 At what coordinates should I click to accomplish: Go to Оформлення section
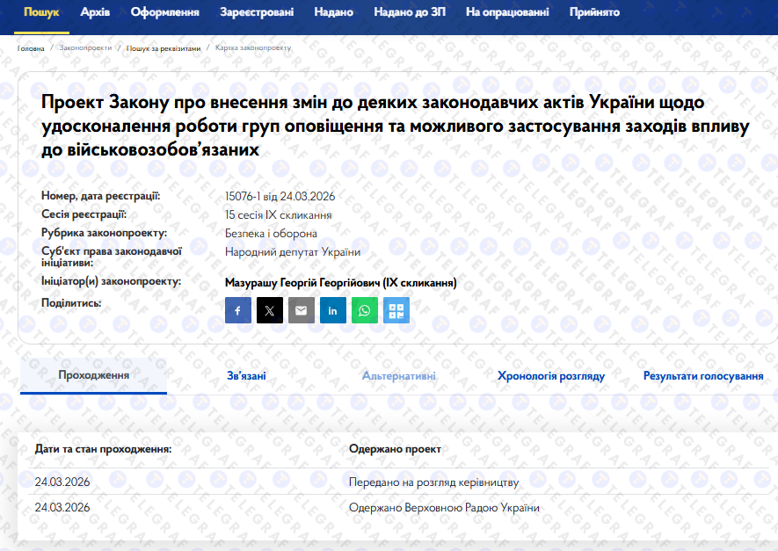click(164, 12)
